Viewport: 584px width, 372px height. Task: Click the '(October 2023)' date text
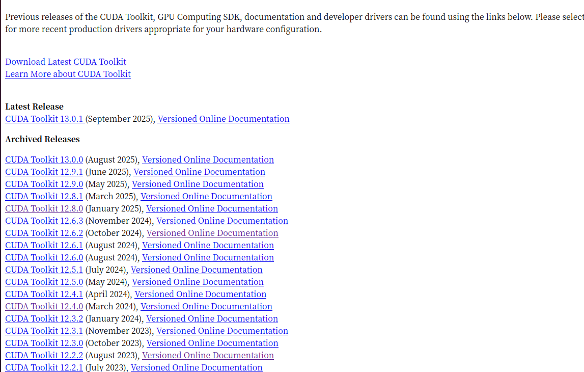click(x=114, y=343)
